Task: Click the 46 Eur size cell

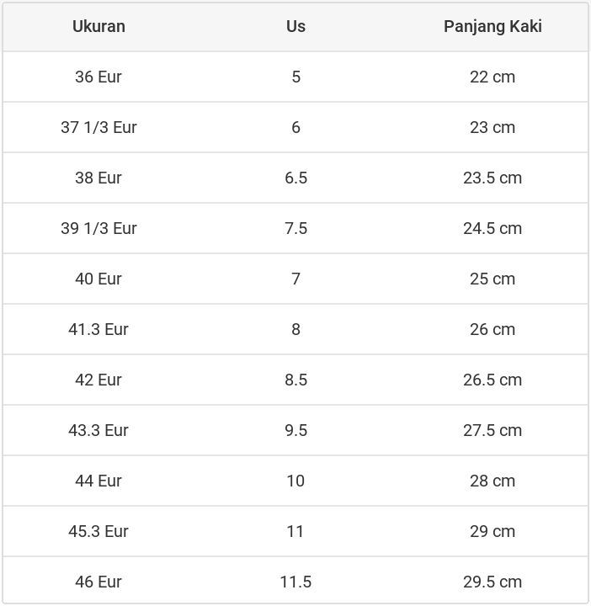Action: [98, 582]
